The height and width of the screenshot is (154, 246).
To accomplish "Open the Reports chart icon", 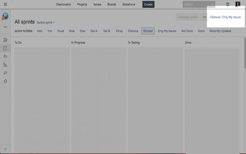I will click(5, 65).
